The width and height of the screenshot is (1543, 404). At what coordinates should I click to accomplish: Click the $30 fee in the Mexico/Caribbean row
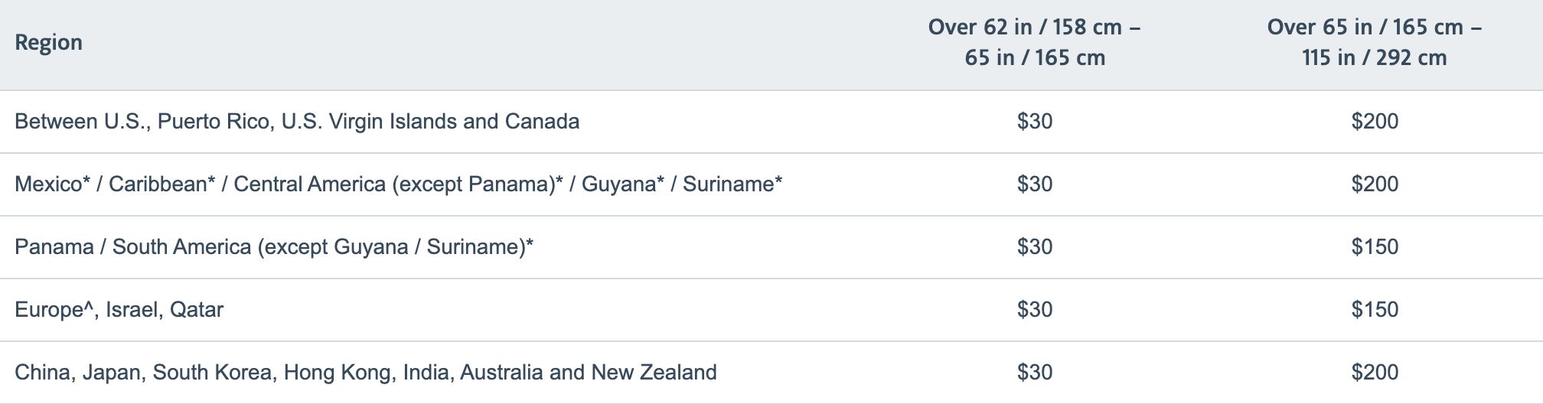pos(1034,184)
